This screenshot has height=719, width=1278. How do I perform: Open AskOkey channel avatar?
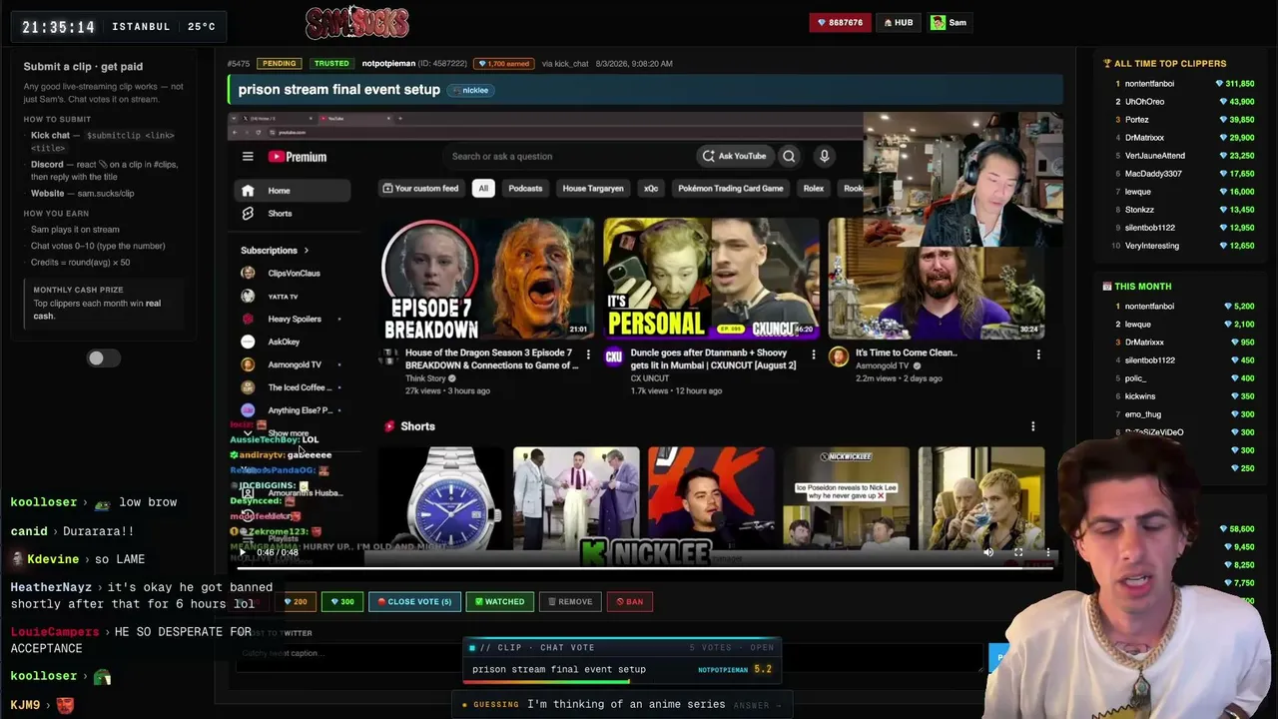click(248, 342)
